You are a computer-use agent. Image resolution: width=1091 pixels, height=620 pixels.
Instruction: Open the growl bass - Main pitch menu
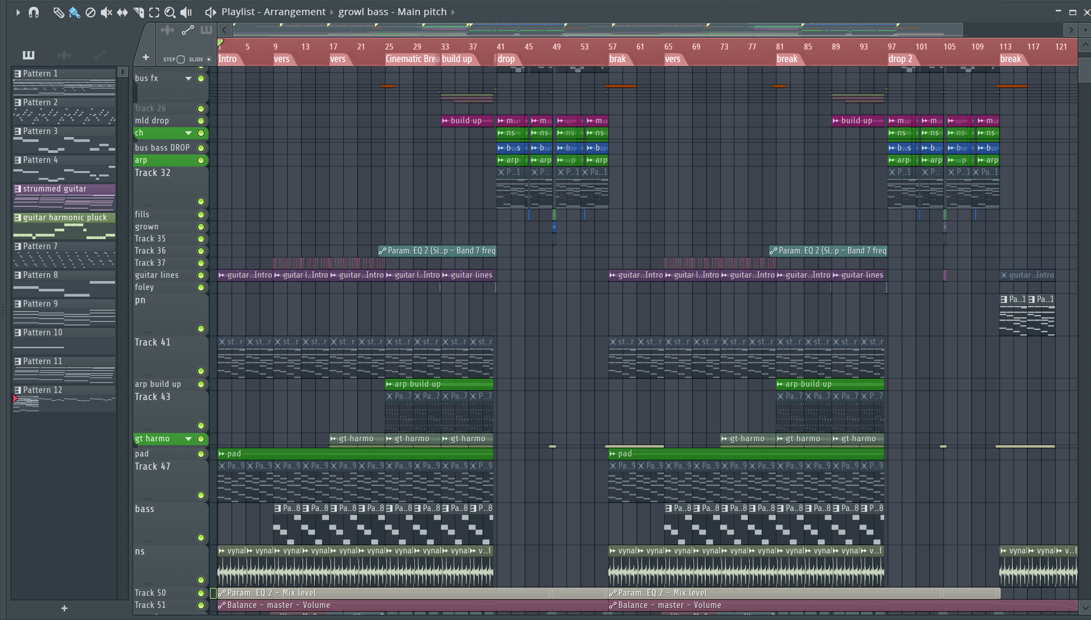click(x=392, y=12)
